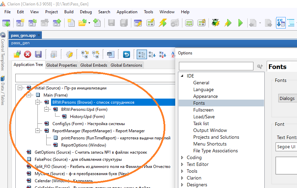Switch to the Global Embeds tab
The height and width of the screenshot is (188, 297).
pyautogui.click(x=94, y=65)
